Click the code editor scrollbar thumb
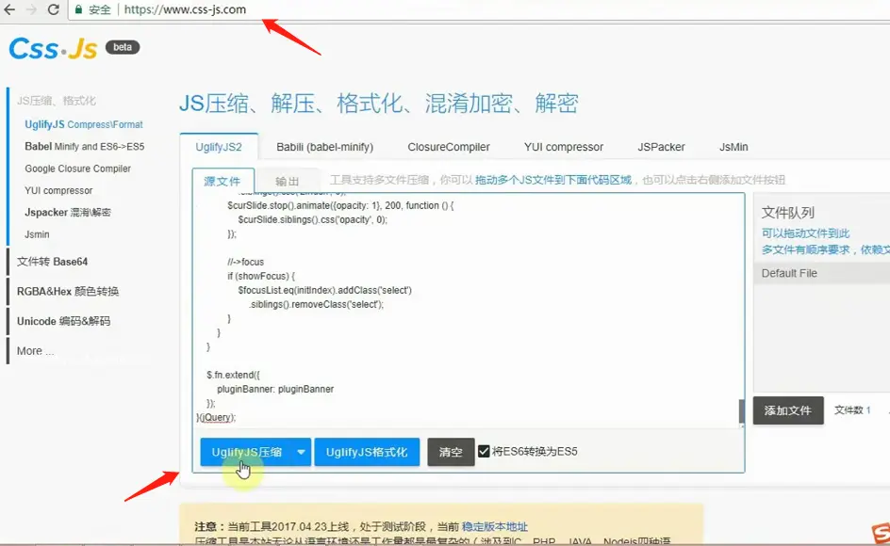The width and height of the screenshot is (890, 546). pyautogui.click(x=741, y=411)
